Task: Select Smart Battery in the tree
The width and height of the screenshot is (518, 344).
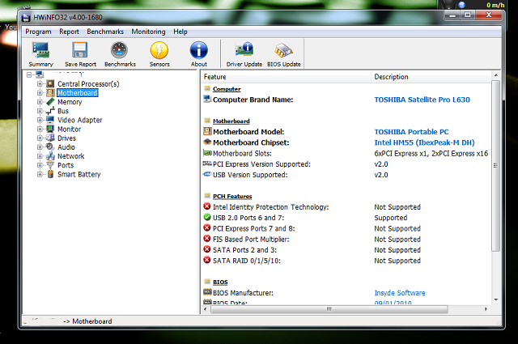Action: (x=79, y=174)
